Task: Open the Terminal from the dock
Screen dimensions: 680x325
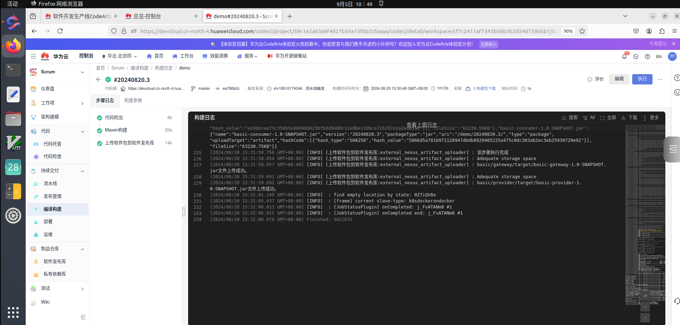Action: click(13, 70)
